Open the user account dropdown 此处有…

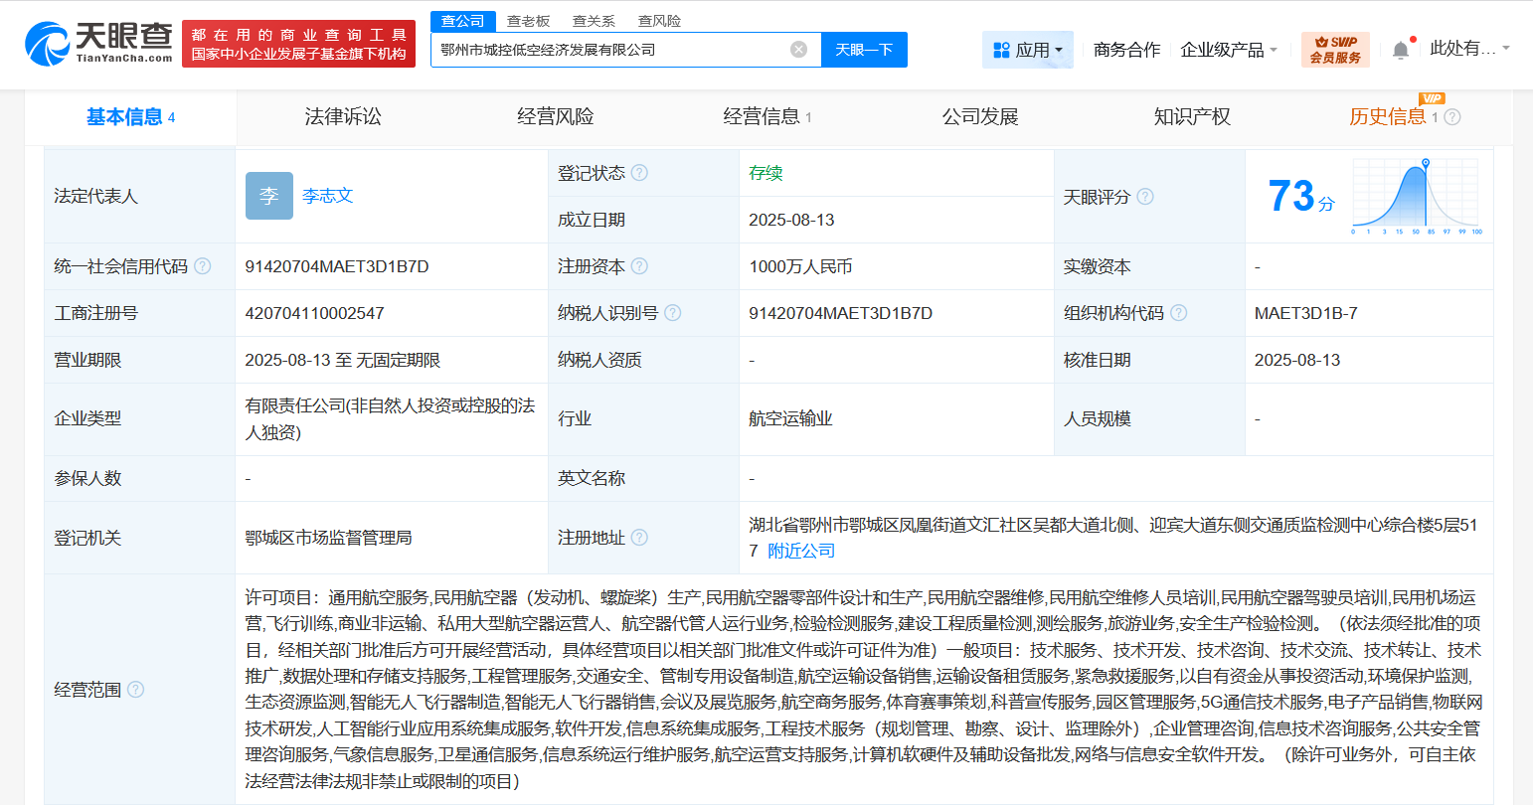(1468, 49)
